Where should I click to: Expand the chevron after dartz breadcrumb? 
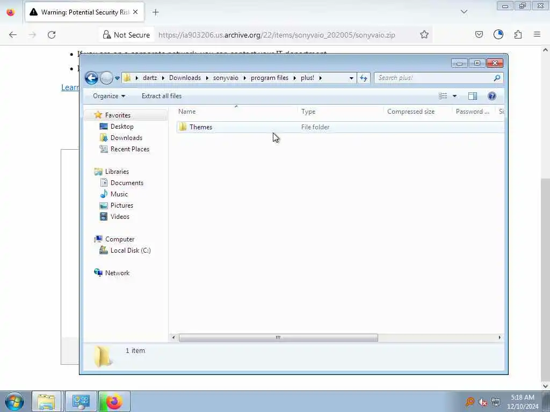pyautogui.click(x=163, y=78)
